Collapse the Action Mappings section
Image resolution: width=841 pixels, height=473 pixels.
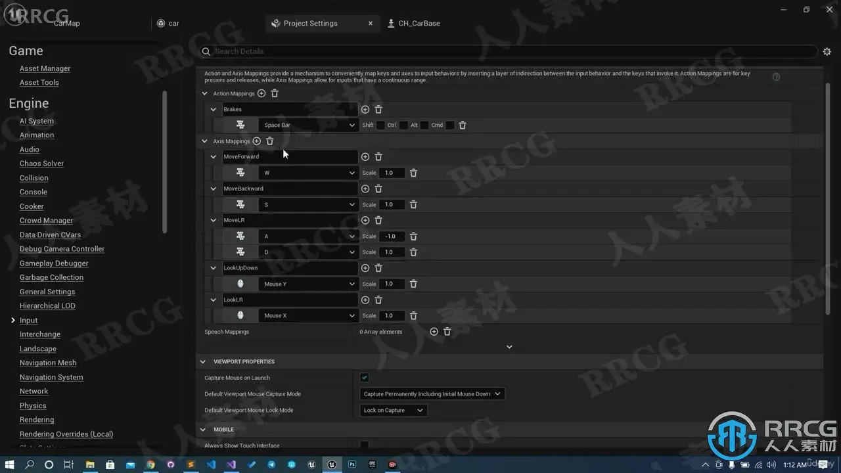(204, 93)
